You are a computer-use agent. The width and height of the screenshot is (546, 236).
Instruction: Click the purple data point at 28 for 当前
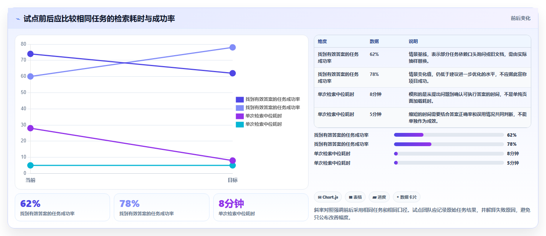click(x=30, y=128)
